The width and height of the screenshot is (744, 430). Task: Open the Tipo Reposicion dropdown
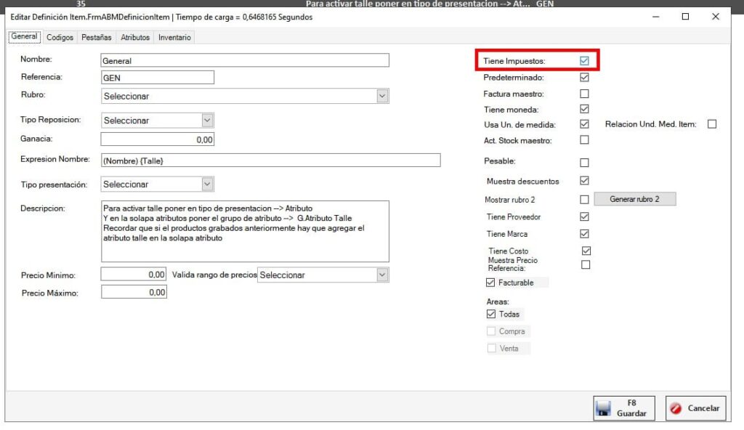coord(207,121)
